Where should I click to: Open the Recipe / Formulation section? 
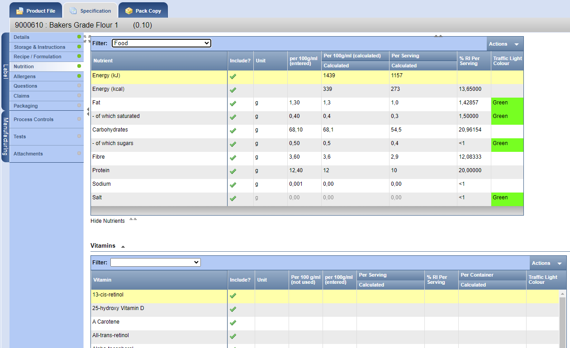(38, 56)
